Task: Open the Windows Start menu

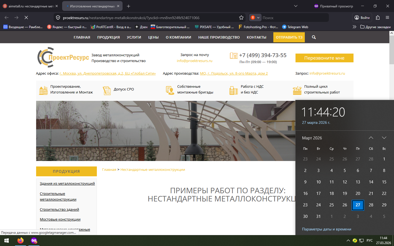Action: pyautogui.click(x=7, y=241)
